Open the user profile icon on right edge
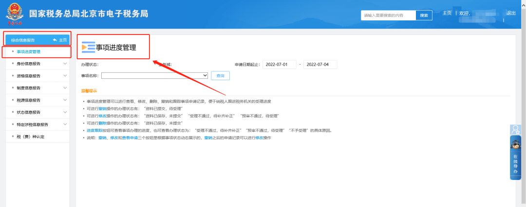 tap(515, 130)
